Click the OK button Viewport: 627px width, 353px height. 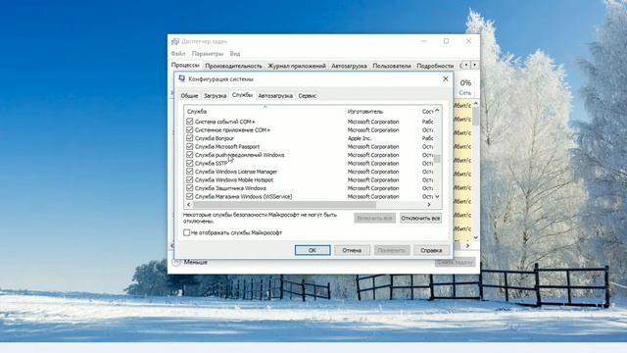(x=313, y=250)
